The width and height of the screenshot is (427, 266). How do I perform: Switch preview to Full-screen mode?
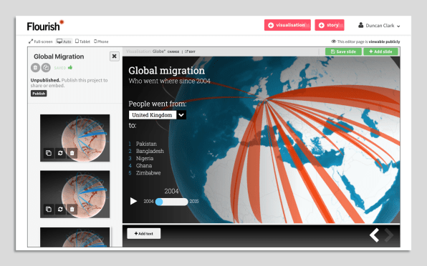(41, 41)
